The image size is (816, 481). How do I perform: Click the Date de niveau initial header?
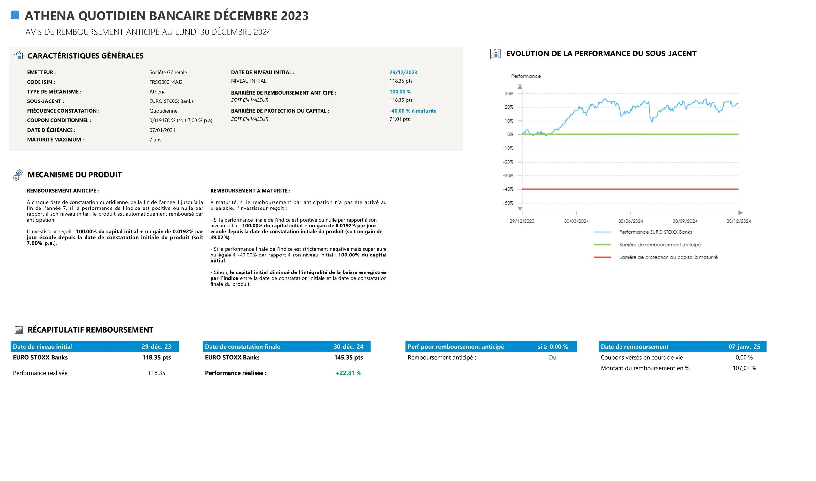42,347
